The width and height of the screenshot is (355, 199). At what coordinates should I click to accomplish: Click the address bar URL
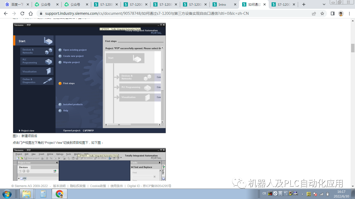tap(147, 13)
